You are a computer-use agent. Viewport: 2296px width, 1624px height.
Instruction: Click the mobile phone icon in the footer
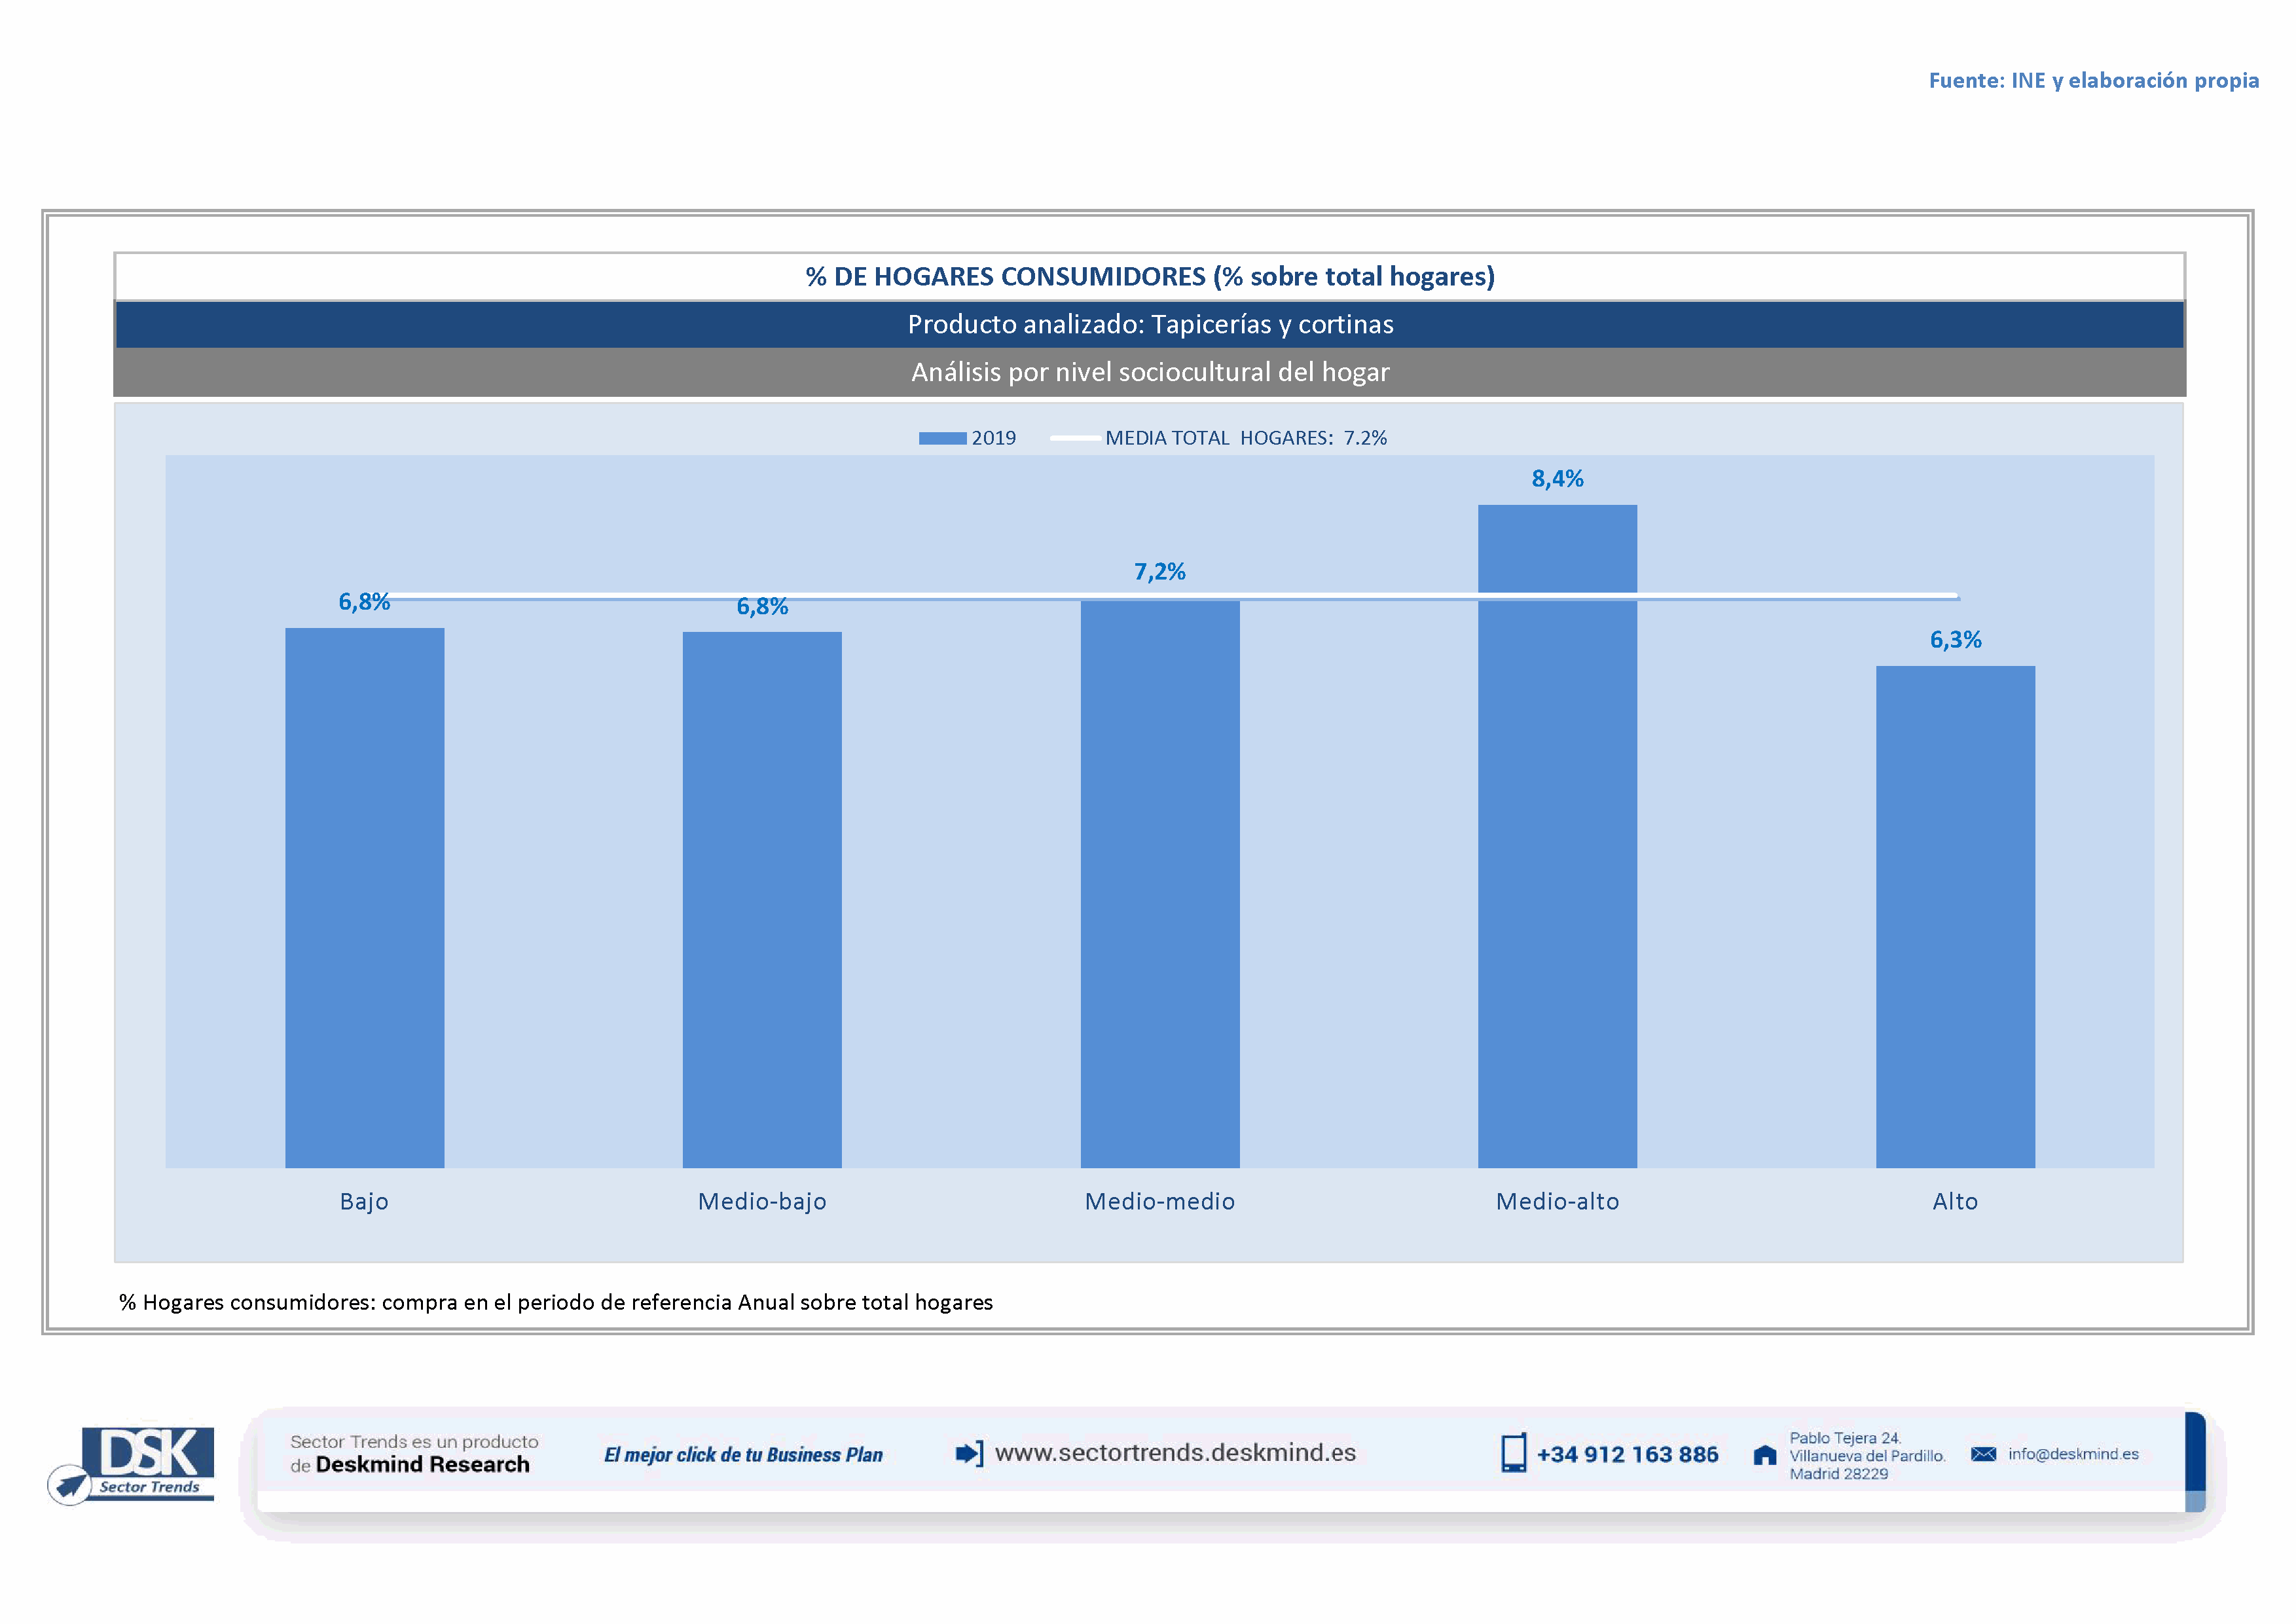[x=1513, y=1453]
